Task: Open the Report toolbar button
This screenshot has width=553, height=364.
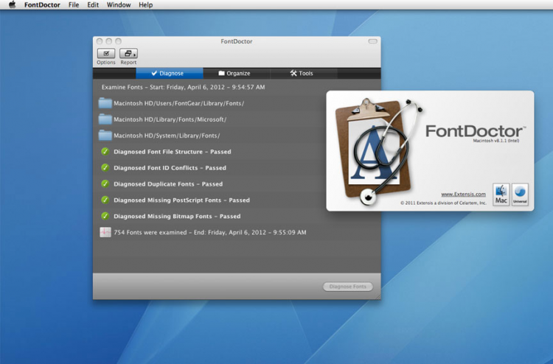Action: coord(128,54)
